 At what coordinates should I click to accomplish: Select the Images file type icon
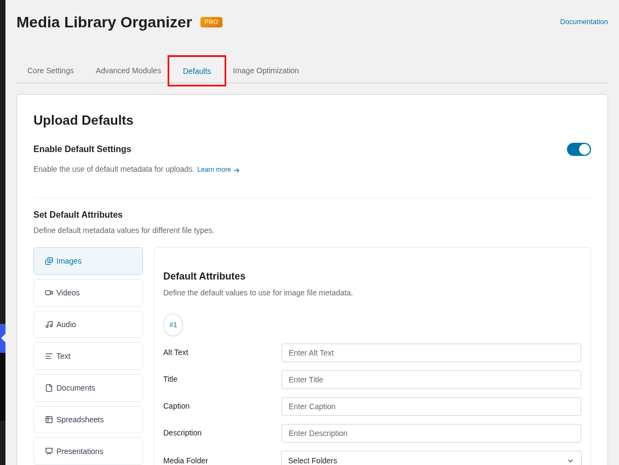[x=49, y=261]
